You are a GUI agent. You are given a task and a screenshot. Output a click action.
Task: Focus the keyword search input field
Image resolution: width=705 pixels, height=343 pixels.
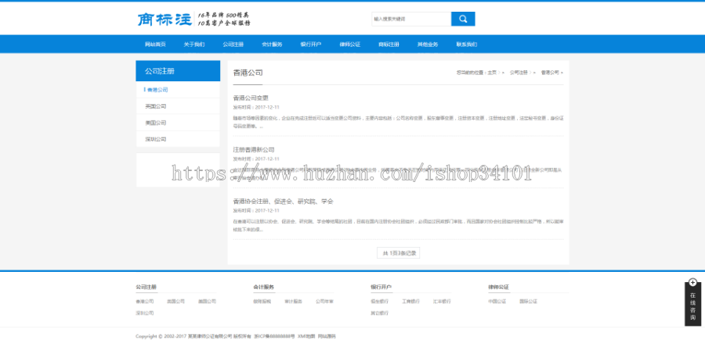(411, 19)
